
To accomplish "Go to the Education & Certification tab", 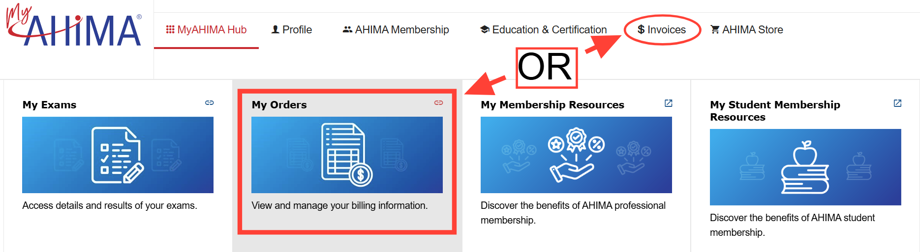I will 549,30.
